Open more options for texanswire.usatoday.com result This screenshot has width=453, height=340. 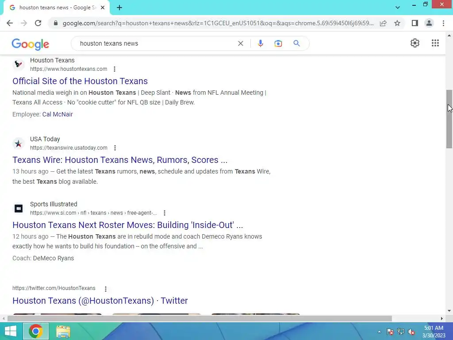pos(115,148)
